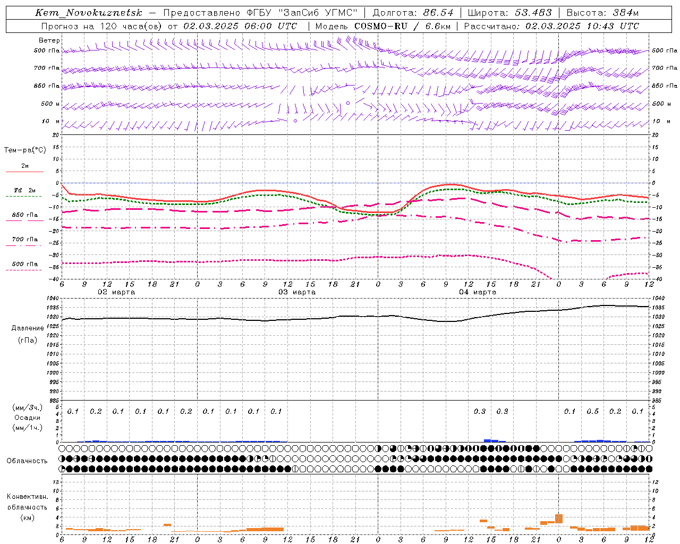Click the Рассчитано: 02.03.2025 10:43 UTC text
Viewport: 680px width, 544px height.
[551, 26]
